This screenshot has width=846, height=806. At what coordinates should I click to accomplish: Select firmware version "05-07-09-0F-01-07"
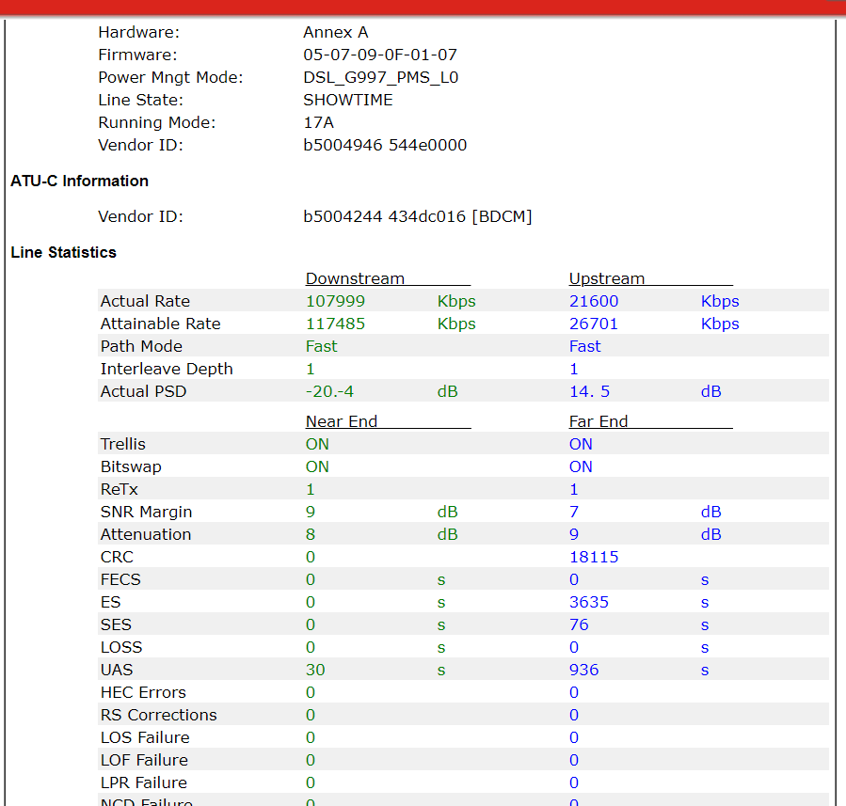pos(380,55)
